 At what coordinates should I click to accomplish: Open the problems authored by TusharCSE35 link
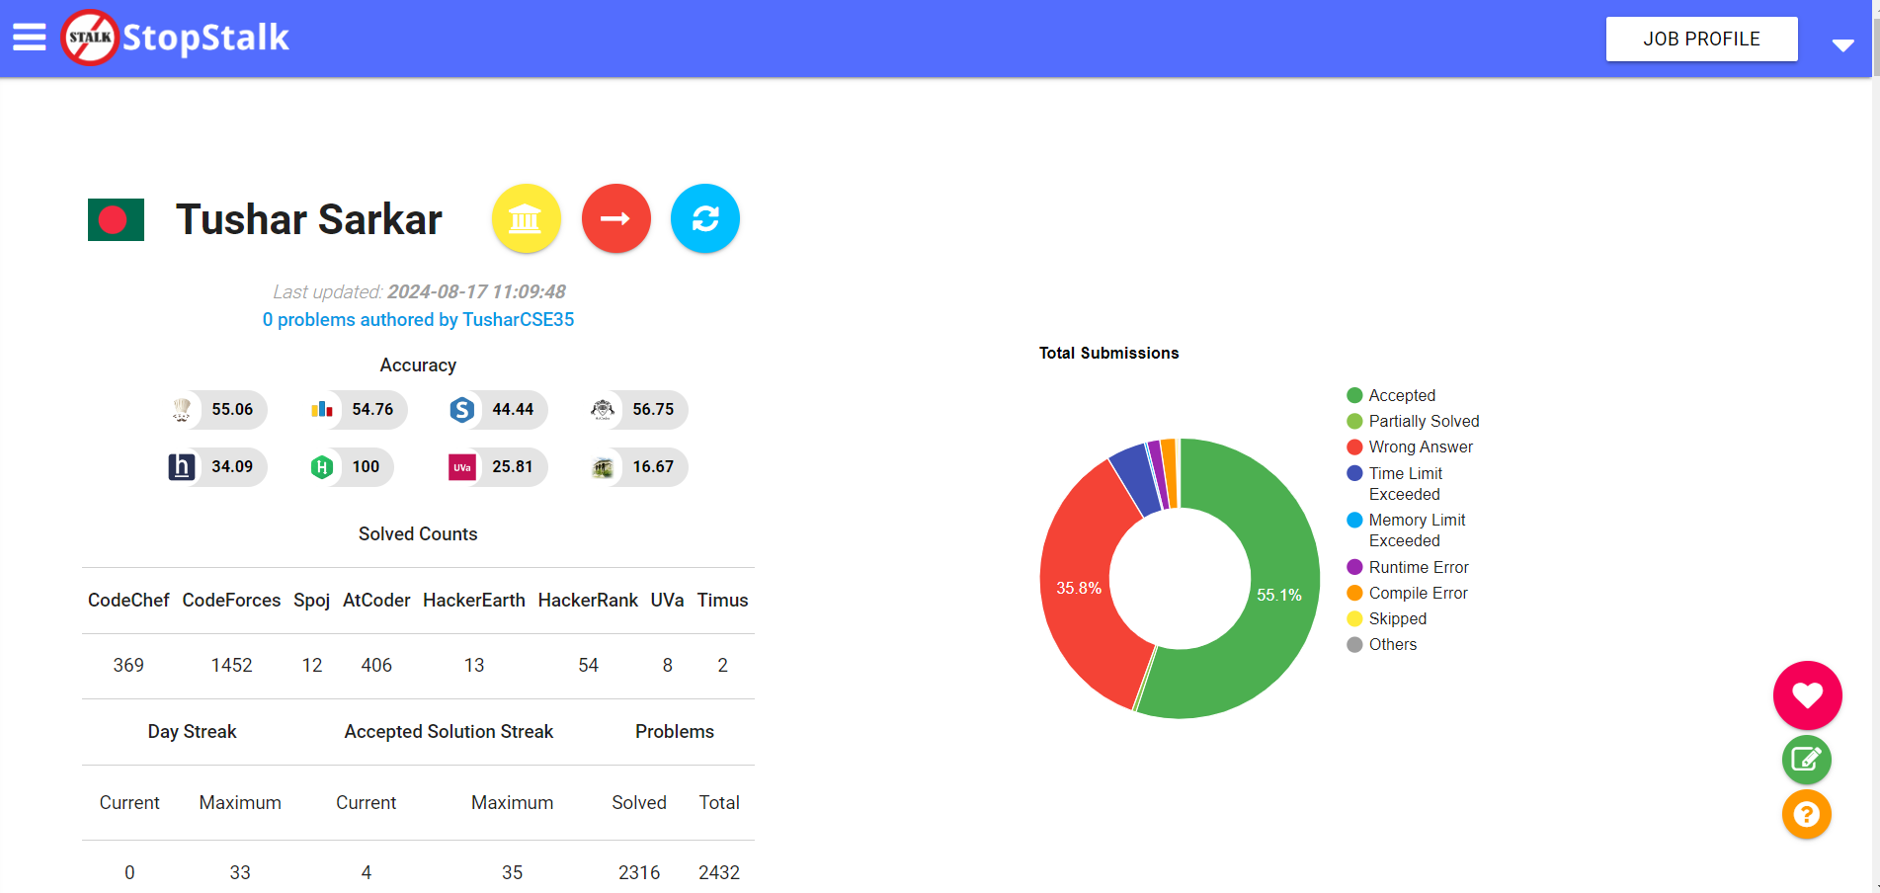pyautogui.click(x=418, y=320)
